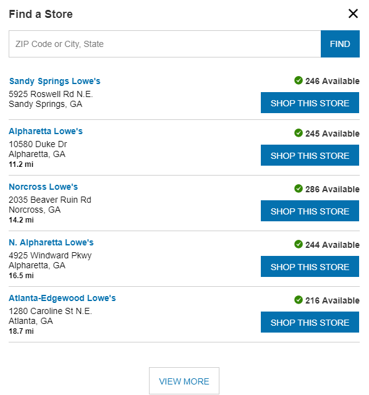Click green checkmark beside 216 Available
The width and height of the screenshot is (369, 395).
coord(299,300)
